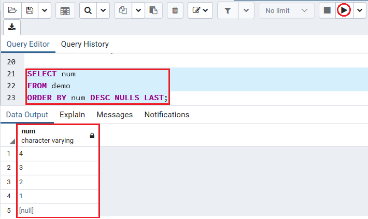Click the Open File folder icon
368x219 pixels.
pyautogui.click(x=12, y=10)
